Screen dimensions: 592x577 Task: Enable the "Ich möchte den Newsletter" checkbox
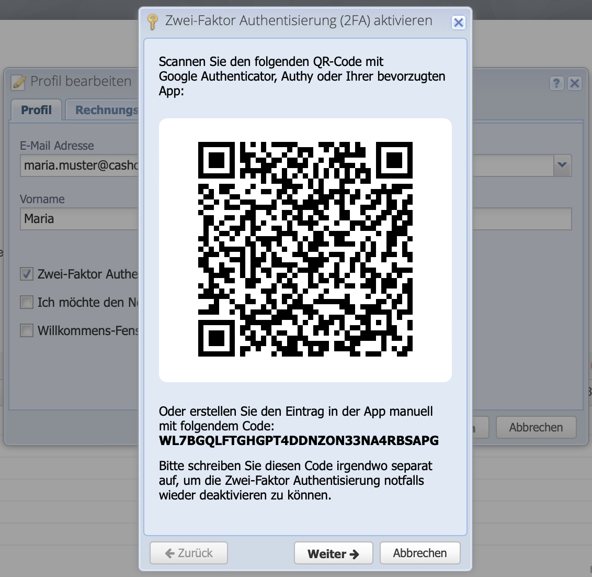[26, 302]
